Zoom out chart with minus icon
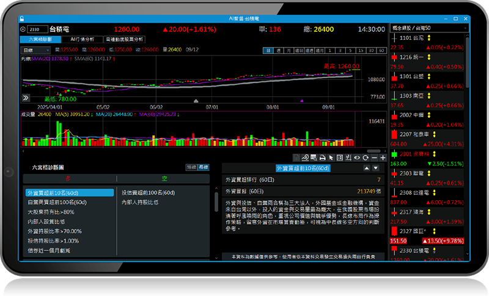 click(x=374, y=158)
